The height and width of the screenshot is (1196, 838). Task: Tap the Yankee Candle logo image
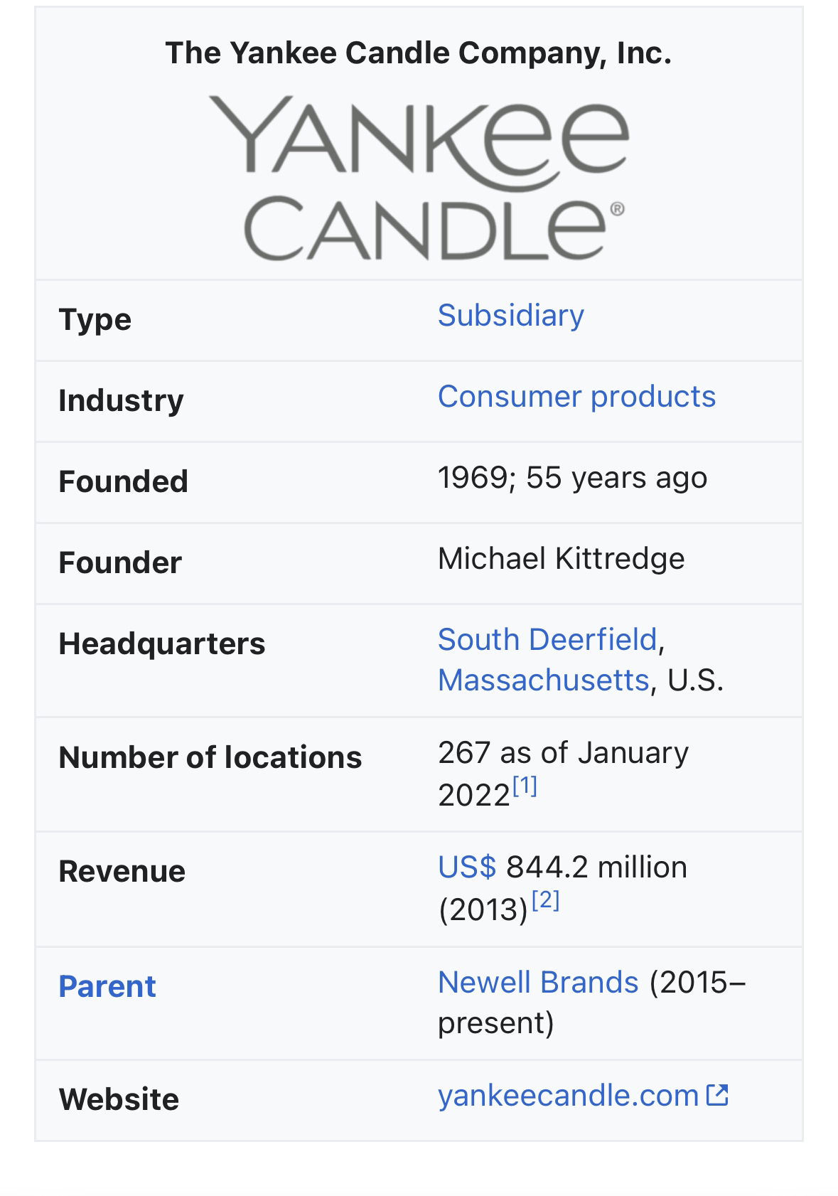coord(419,177)
